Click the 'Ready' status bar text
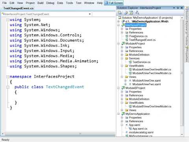 click(x=6, y=140)
